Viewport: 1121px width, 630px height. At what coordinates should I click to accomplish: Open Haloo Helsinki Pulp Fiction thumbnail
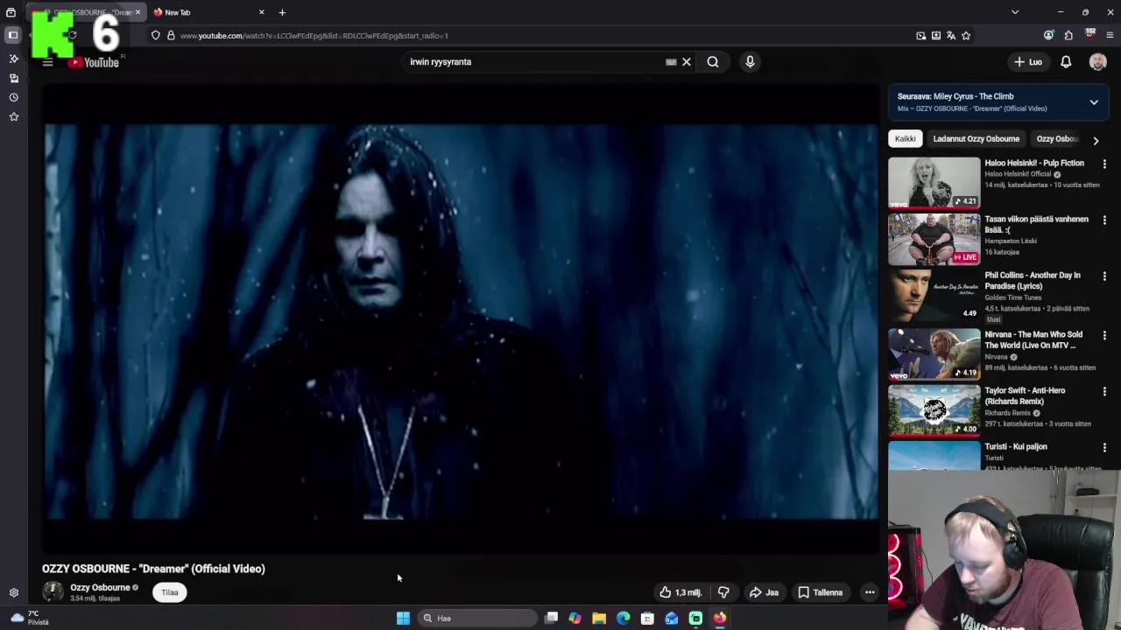(x=934, y=182)
